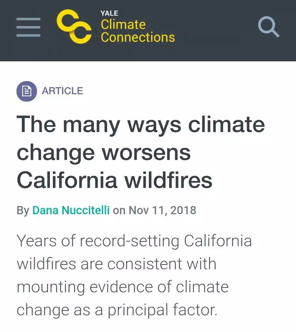Click summary line 'change as a principal factor.'

[117, 310]
